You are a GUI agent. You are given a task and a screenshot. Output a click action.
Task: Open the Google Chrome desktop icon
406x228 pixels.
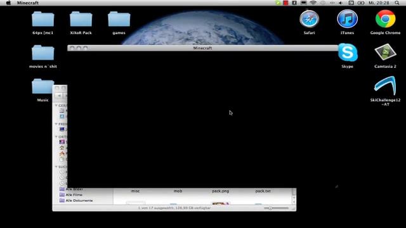(385, 19)
